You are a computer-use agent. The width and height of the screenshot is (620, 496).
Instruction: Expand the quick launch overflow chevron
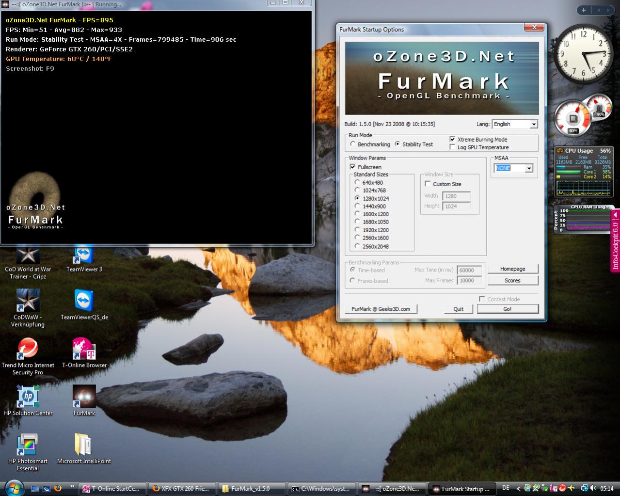72,486
